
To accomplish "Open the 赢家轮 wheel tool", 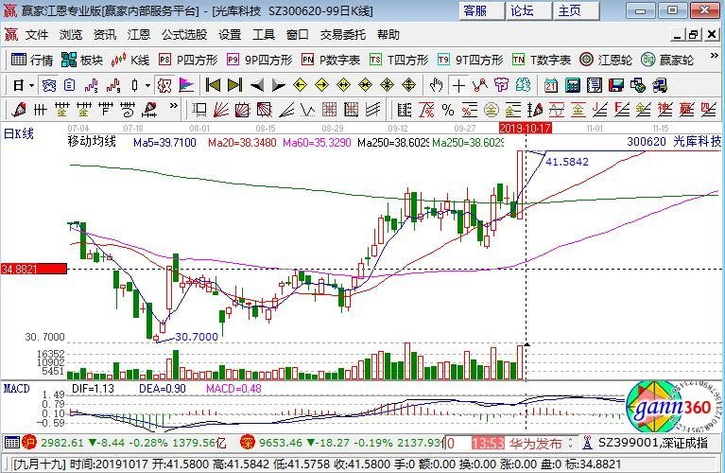I will point(667,61).
